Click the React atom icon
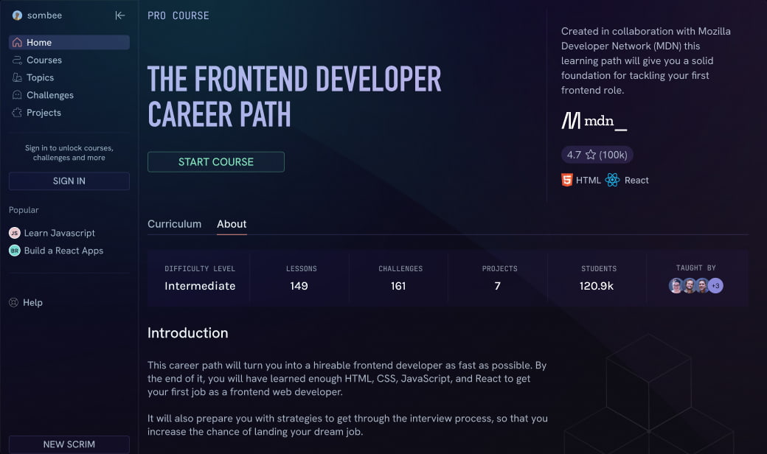The height and width of the screenshot is (454, 767). coord(612,180)
